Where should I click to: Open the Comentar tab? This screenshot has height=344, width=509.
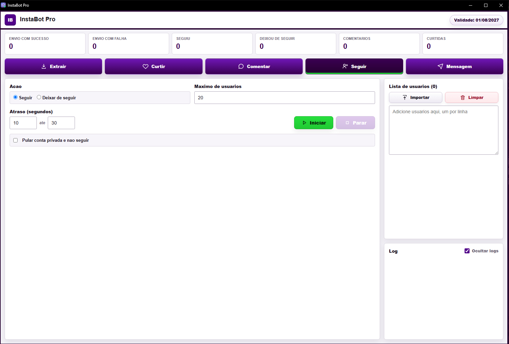[254, 66]
